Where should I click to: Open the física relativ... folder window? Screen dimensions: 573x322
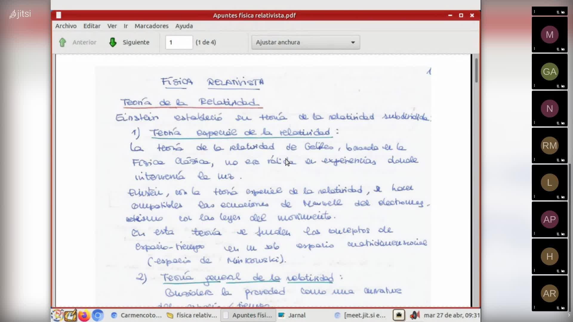click(x=192, y=315)
